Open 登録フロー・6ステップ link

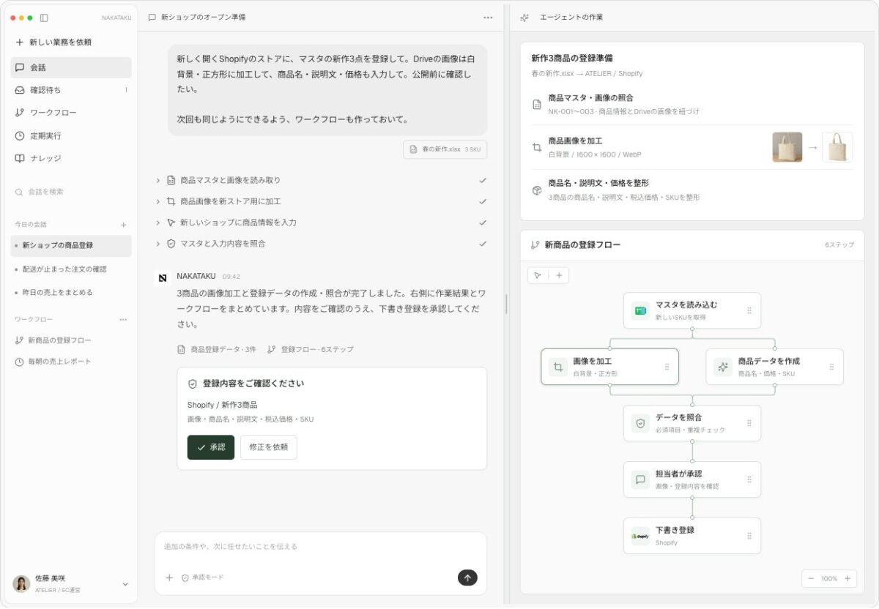click(311, 350)
